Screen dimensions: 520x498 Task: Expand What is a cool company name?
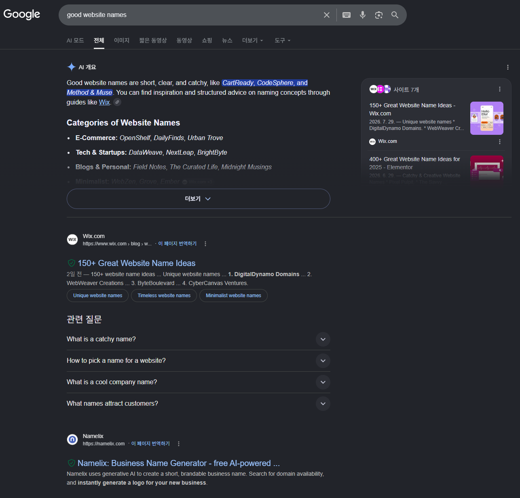tap(199, 382)
